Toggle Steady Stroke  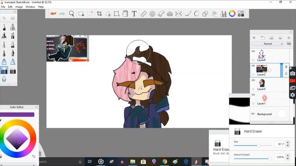(x=188, y=14)
